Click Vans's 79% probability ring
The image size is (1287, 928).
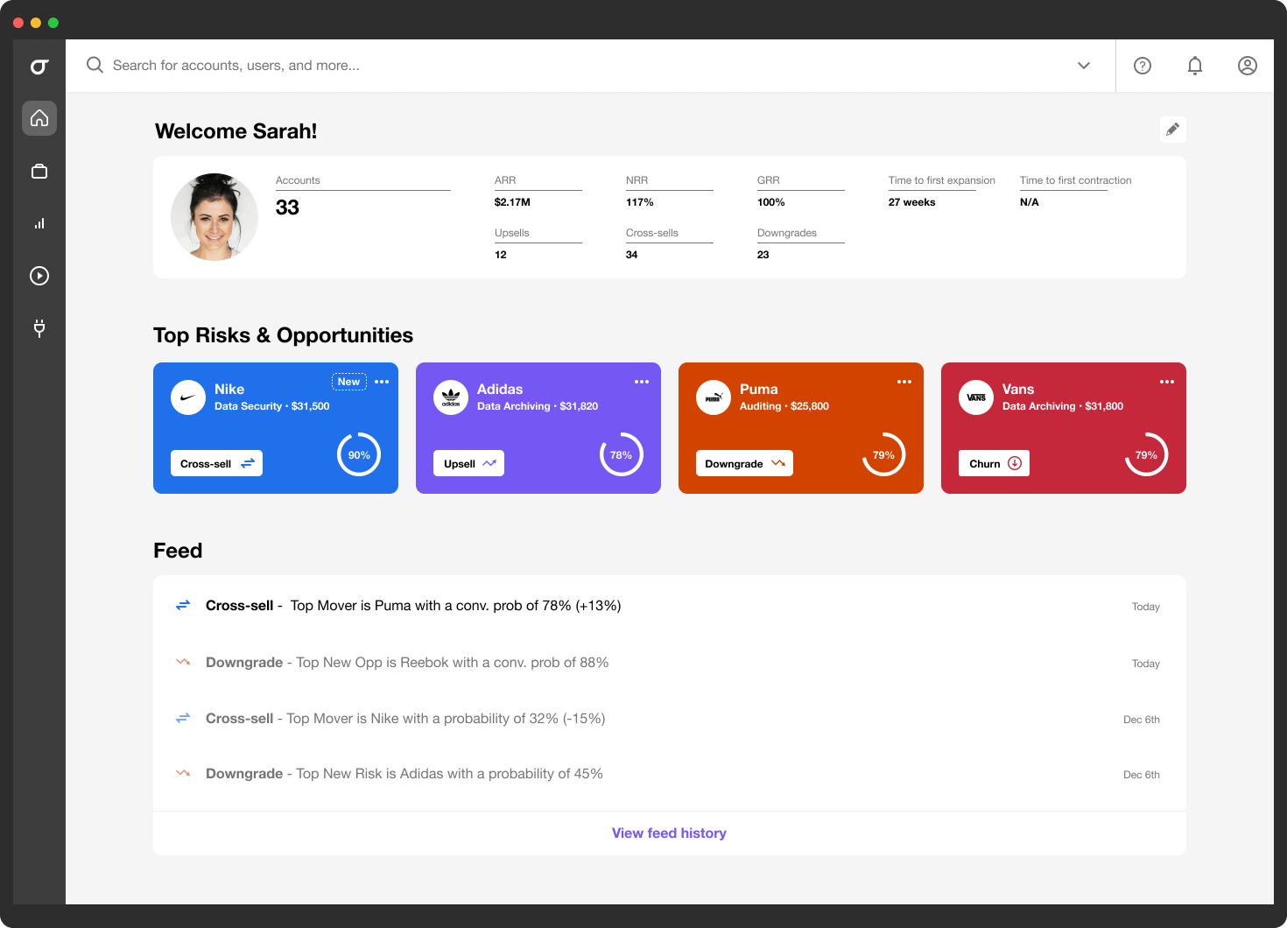(1147, 454)
